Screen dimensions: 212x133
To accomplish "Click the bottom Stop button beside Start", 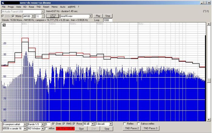I will (x=107, y=129).
